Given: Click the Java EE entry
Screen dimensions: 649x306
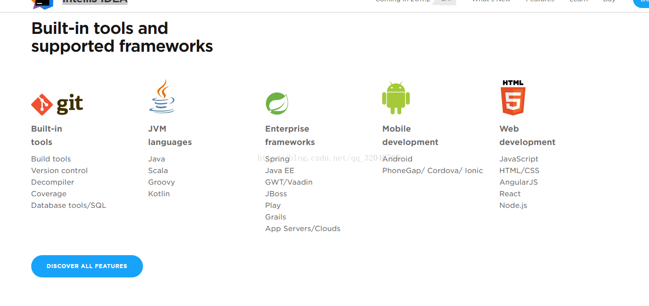Looking at the screenshot, I should (280, 170).
